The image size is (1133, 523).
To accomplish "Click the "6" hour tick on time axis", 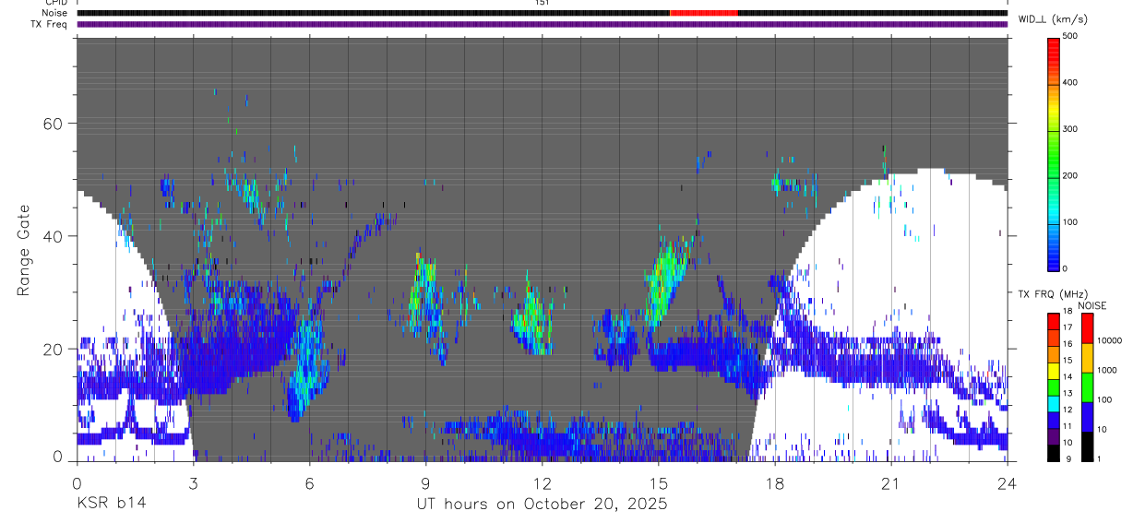I will [x=309, y=483].
